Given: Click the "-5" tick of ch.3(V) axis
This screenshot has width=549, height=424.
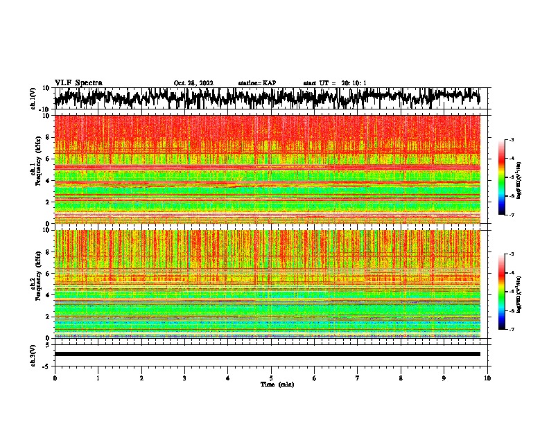Looking at the screenshot, I should 47,366.
